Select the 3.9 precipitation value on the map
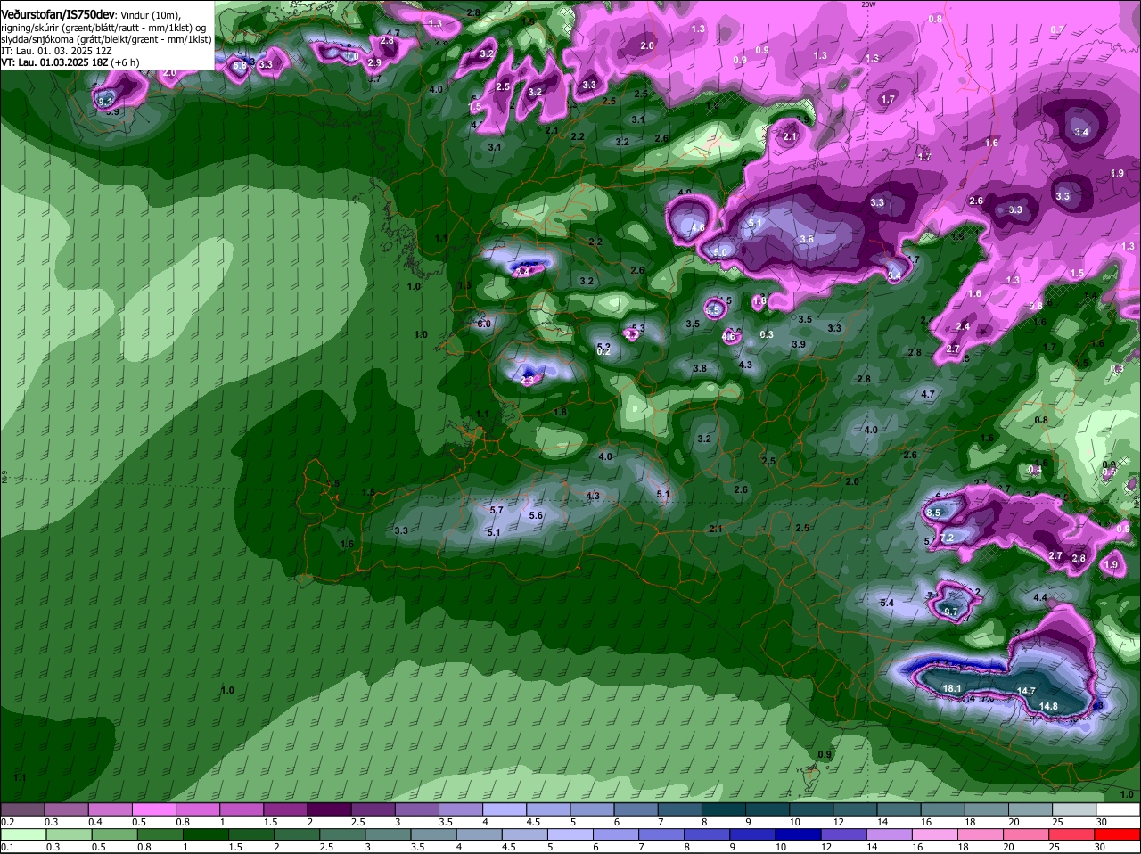This screenshot has height=854, width=1141. click(x=799, y=344)
